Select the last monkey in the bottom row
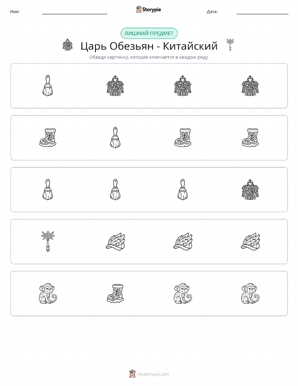The height and width of the screenshot is (386, 298). [250, 293]
